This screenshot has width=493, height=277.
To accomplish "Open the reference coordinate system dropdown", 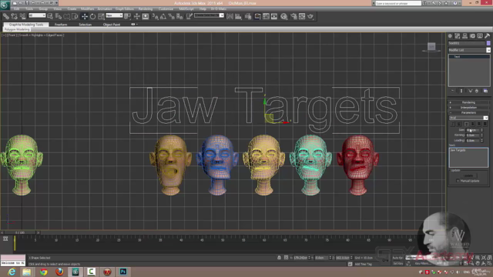I will (114, 15).
